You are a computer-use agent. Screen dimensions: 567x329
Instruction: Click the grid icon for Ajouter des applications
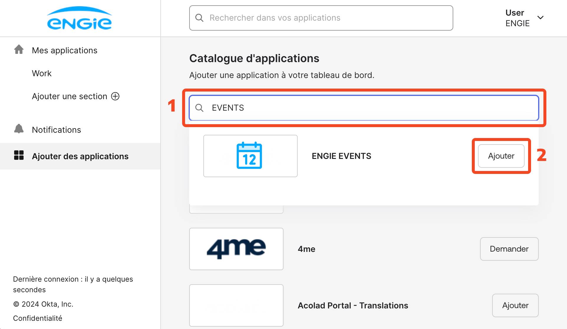tap(19, 155)
